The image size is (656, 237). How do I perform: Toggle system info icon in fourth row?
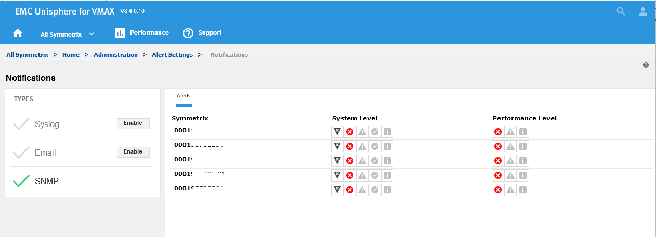pos(387,175)
